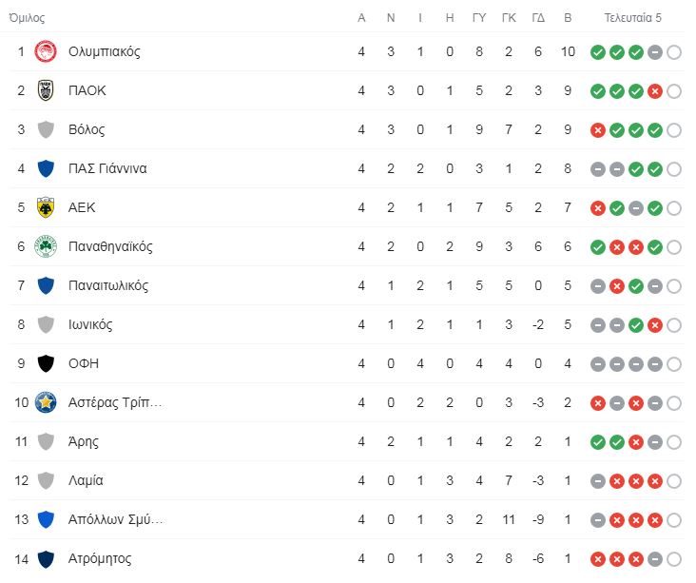Screen dimensions: 696x583
Task: Click the Αστέρας Τρίπολης blue star crest
Action: [x=46, y=402]
